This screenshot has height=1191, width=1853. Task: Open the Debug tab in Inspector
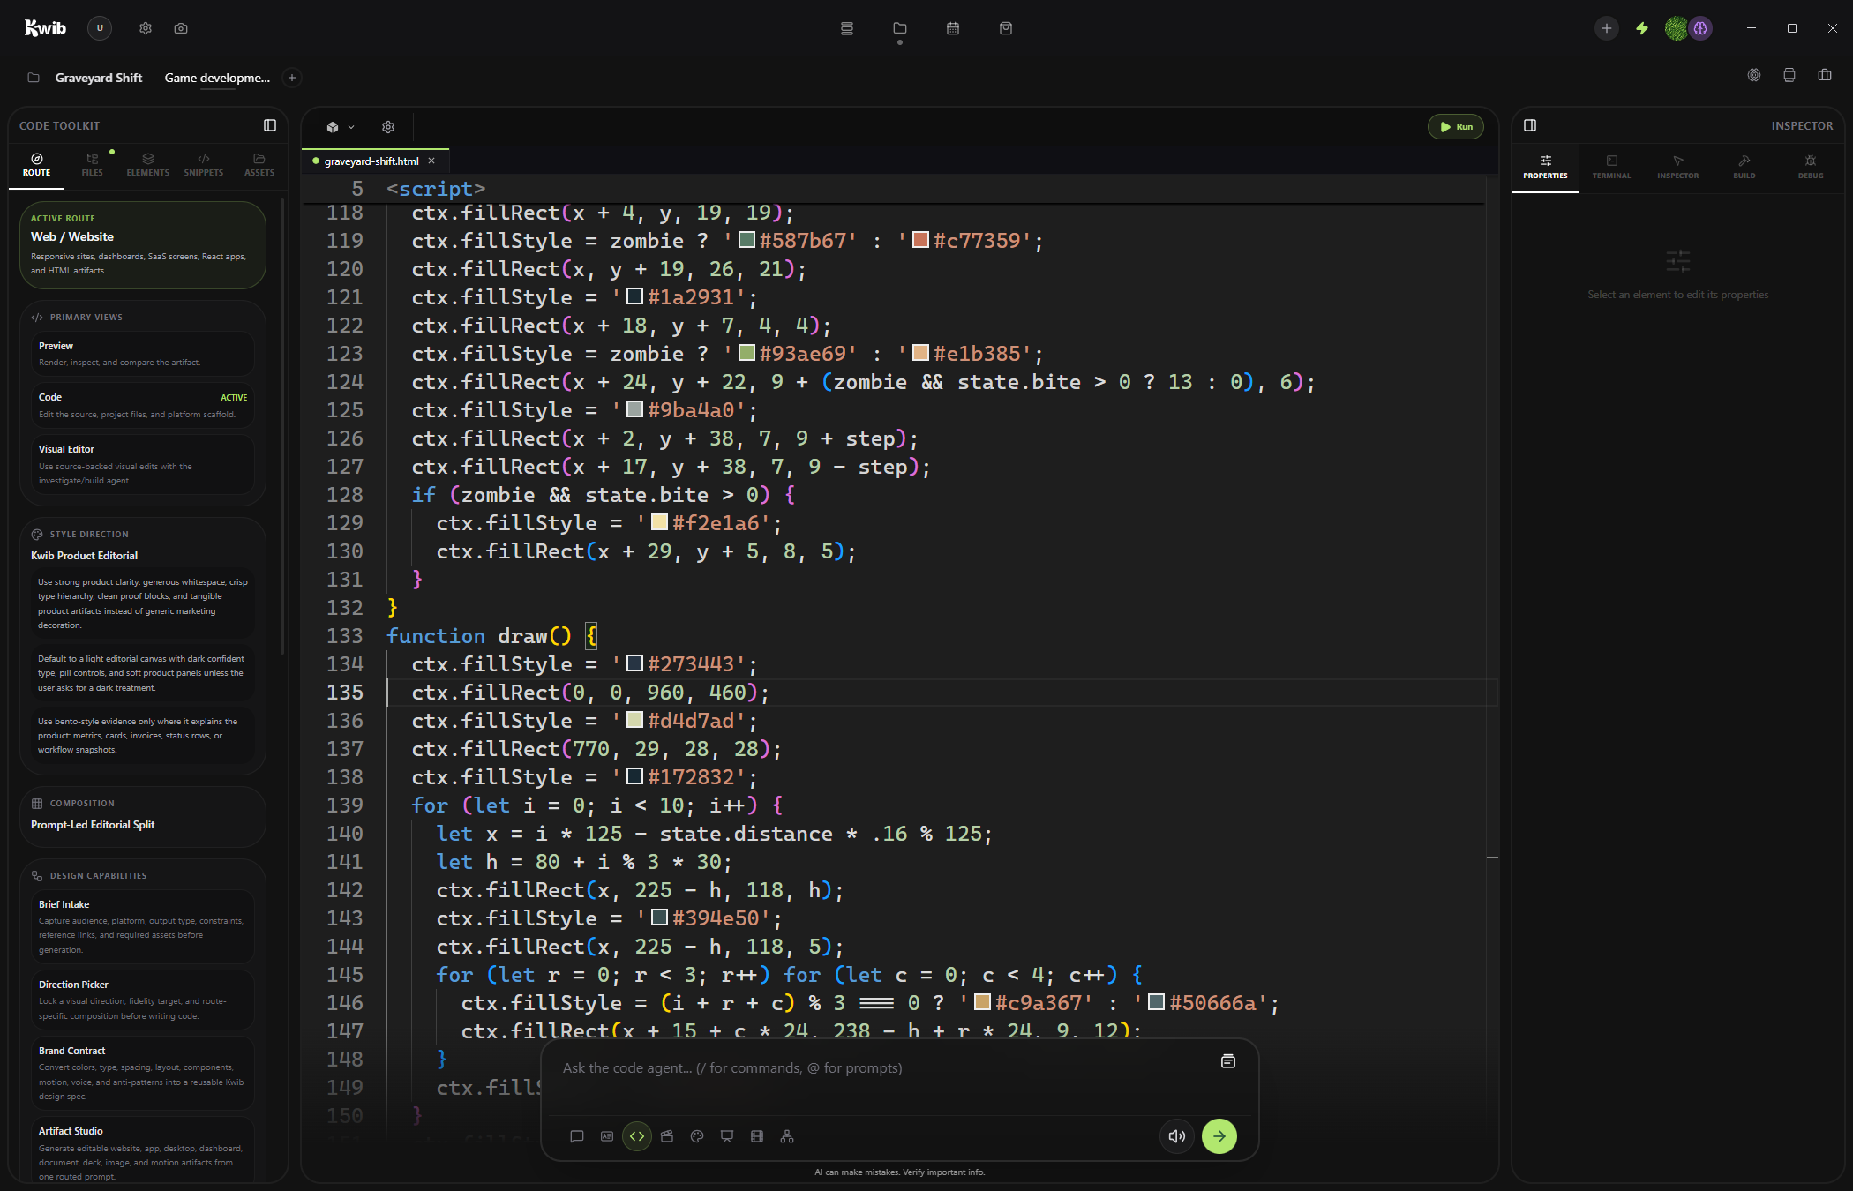pyautogui.click(x=1811, y=167)
